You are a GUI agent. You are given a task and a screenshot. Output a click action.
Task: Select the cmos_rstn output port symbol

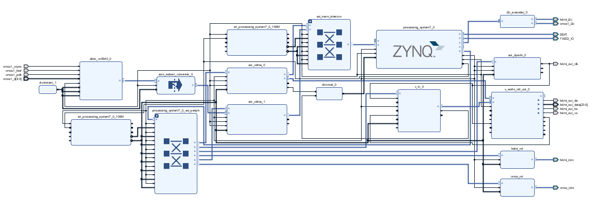click(555, 187)
